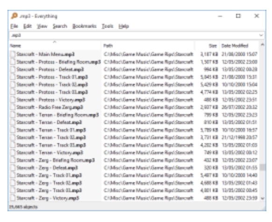This screenshot has height=222, width=272.
Task: Select file icon of Radio Free Zerg.mp3
Action: [x=13, y=107]
